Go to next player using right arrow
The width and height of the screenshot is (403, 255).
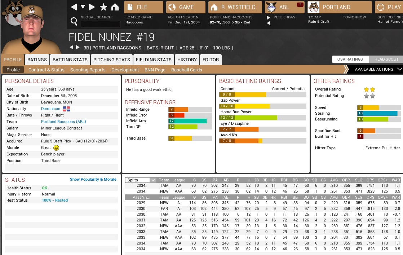tap(77, 48)
